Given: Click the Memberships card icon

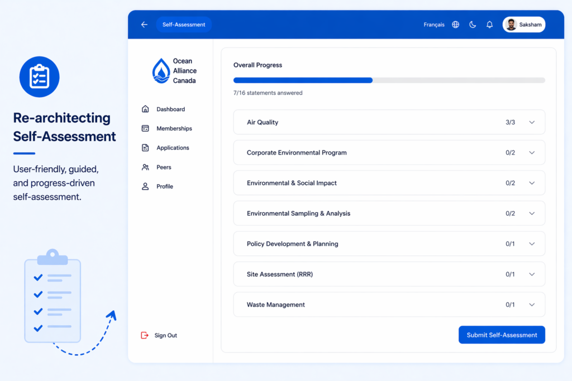Looking at the screenshot, I should [x=145, y=128].
